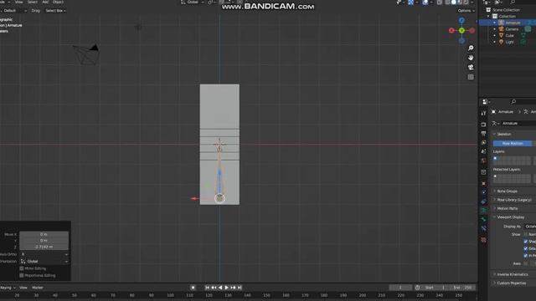Click the End frame field
This screenshot has width=536, height=301.
[462, 288]
